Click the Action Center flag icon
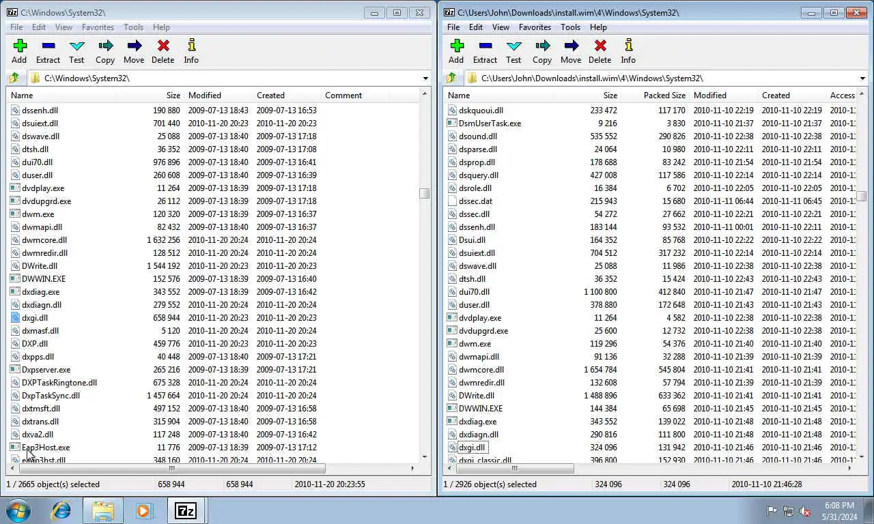The height and width of the screenshot is (524, 874). tap(772, 511)
